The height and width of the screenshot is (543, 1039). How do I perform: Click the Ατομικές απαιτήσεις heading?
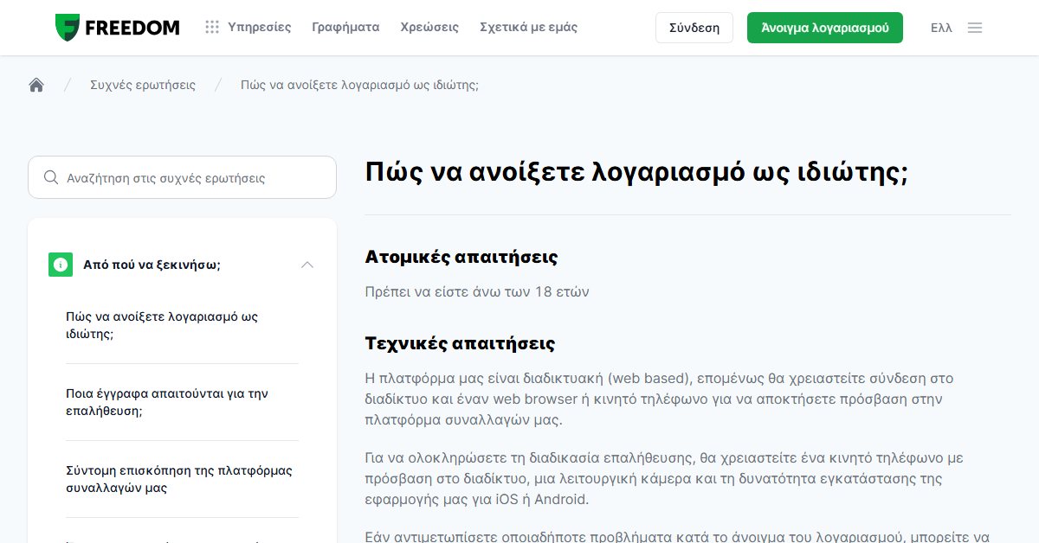pyautogui.click(x=461, y=257)
